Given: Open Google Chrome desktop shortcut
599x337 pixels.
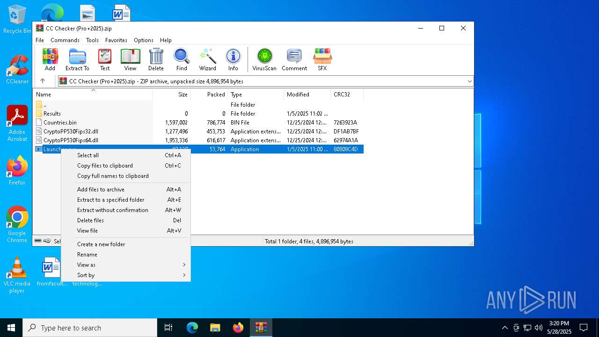Looking at the screenshot, I should [17, 225].
